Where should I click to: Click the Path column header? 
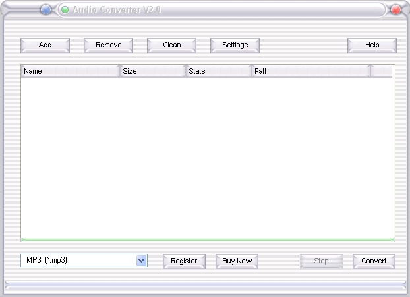[311, 71]
